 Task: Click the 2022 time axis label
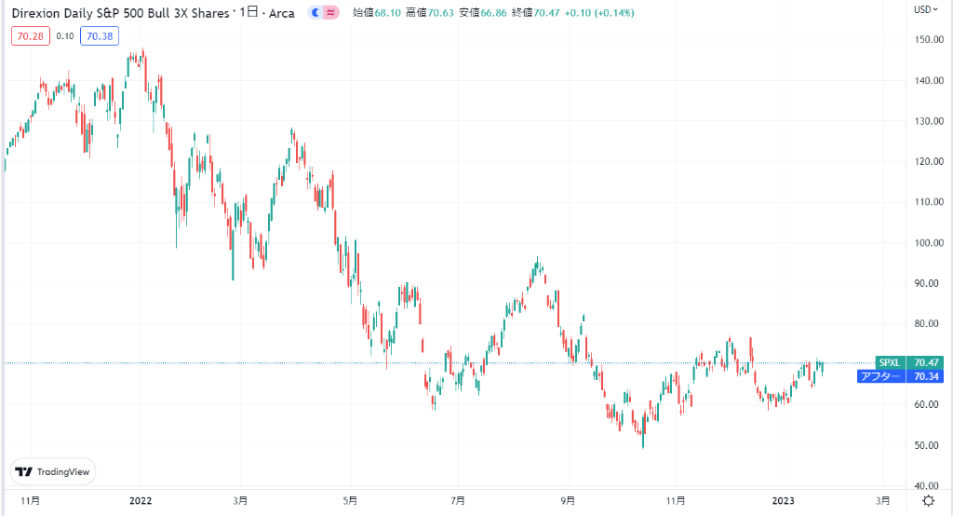coord(141,501)
